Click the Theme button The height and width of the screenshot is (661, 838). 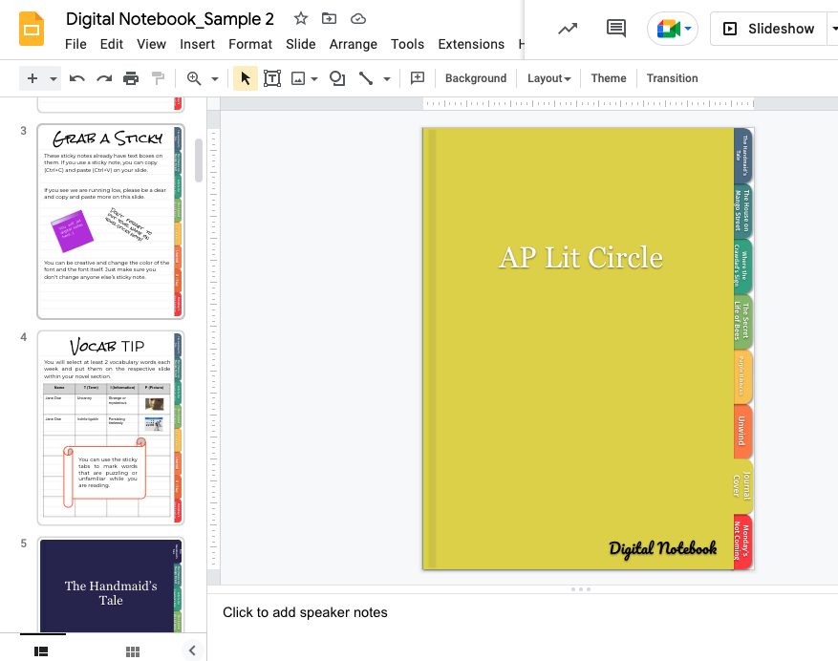coord(608,78)
